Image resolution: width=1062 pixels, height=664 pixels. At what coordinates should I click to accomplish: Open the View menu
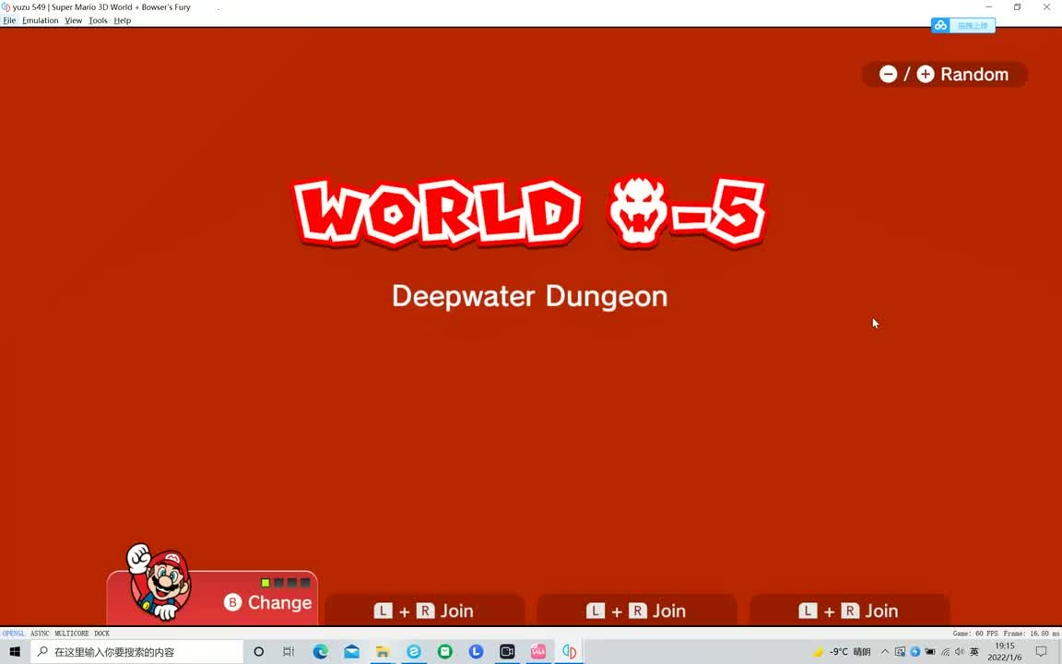[x=73, y=20]
